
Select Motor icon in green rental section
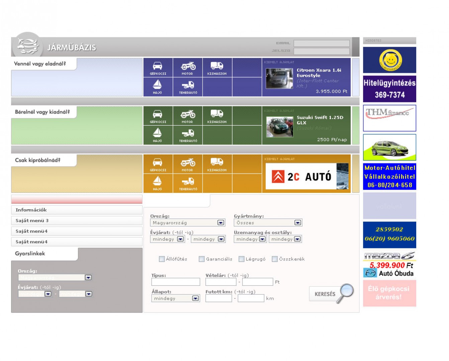click(187, 115)
